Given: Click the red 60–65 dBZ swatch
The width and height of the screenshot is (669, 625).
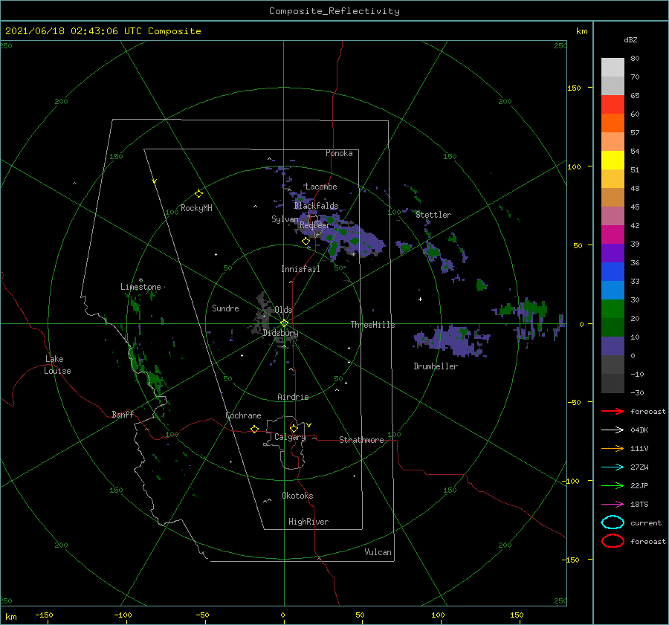Looking at the screenshot, I should click(x=613, y=104).
